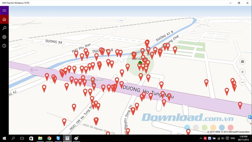The image size is (252, 142).
Task: Open the clock and calendar flyout
Action: (x=243, y=138)
